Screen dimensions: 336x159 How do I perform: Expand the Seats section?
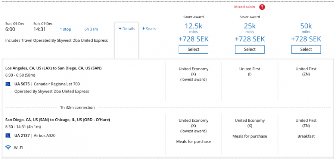(x=149, y=29)
